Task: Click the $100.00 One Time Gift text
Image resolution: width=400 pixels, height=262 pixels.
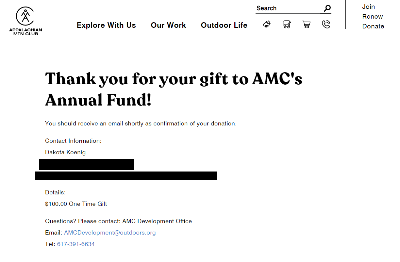Action: point(76,204)
